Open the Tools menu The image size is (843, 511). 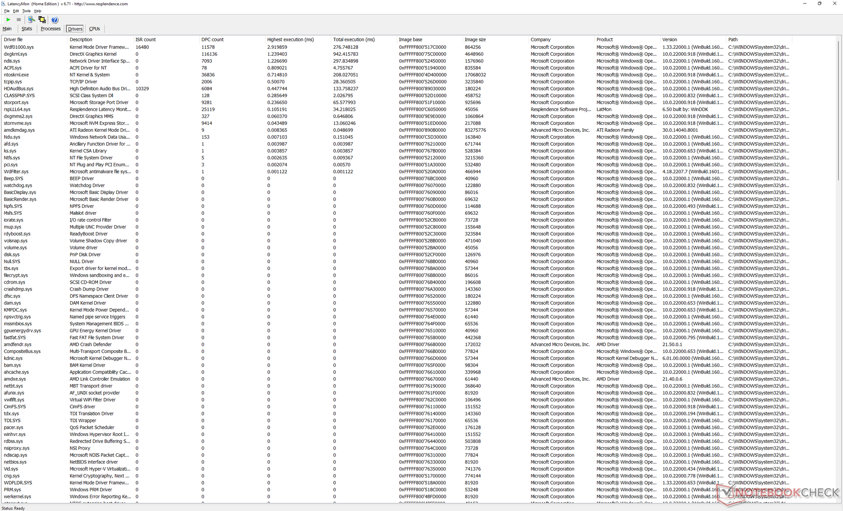[x=26, y=11]
